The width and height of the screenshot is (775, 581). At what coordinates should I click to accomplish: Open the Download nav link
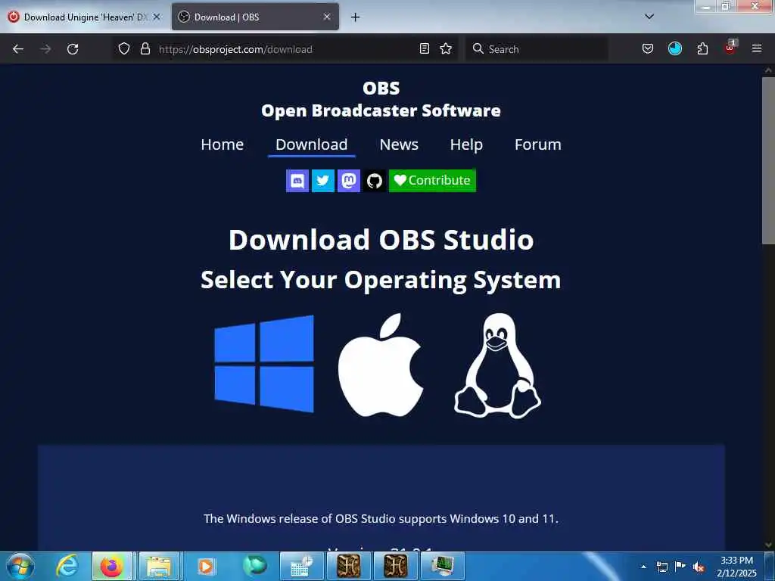pyautogui.click(x=311, y=144)
